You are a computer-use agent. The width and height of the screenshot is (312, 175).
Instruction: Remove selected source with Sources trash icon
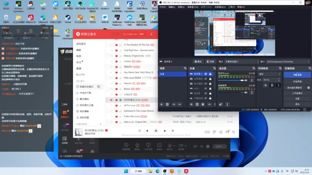pyautogui.click(x=197, y=104)
